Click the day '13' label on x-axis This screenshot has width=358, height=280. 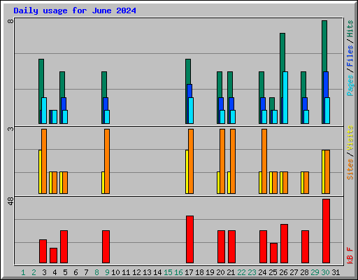147,272
